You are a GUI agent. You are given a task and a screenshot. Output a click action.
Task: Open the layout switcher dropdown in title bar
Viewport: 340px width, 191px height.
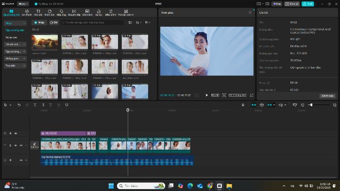263,4
